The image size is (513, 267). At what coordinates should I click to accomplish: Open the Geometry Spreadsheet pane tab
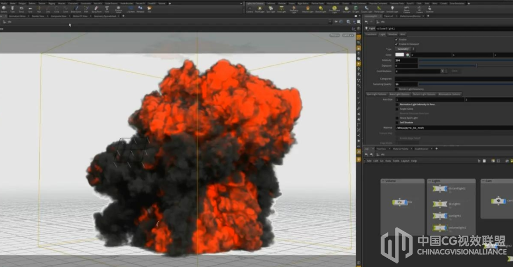105,16
